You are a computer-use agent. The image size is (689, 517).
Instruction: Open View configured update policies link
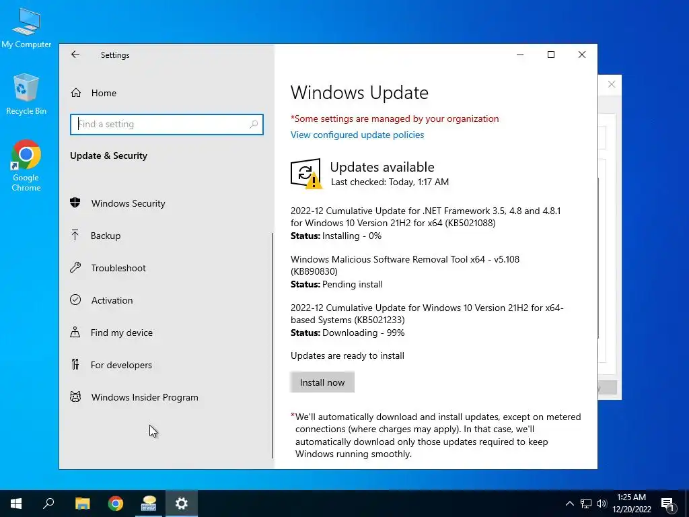tap(357, 135)
